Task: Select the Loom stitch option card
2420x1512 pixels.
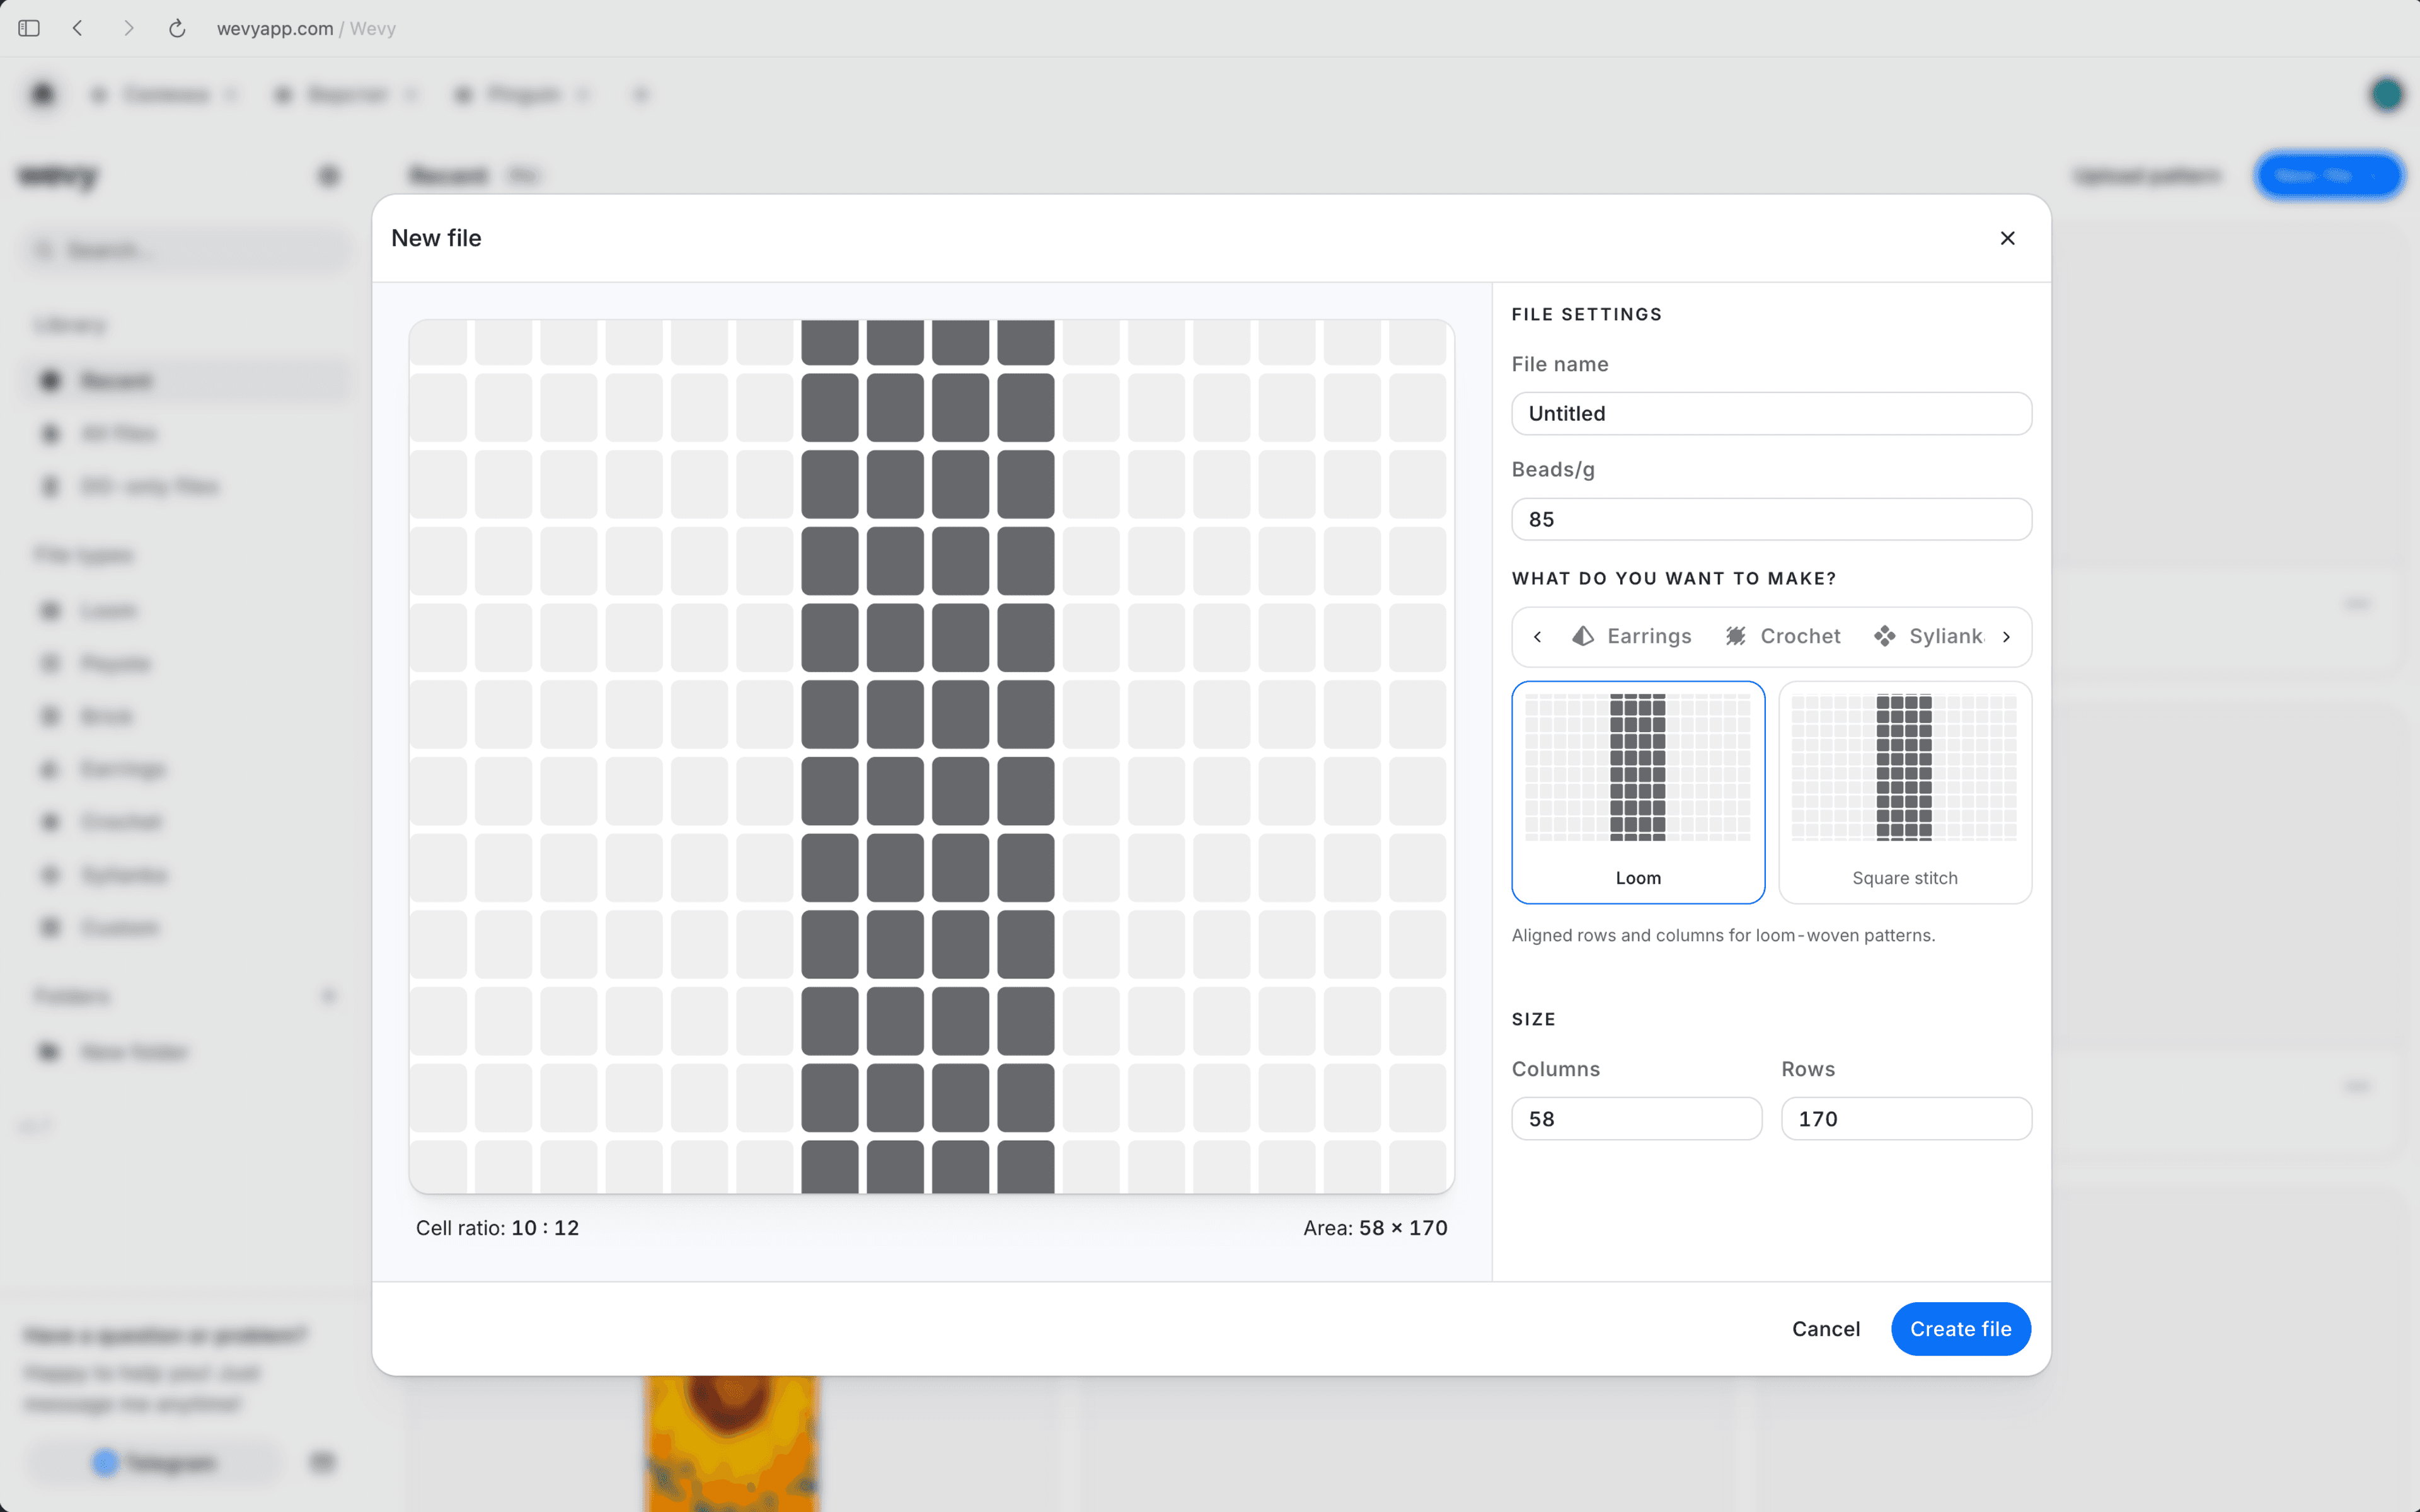Action: pyautogui.click(x=1638, y=792)
